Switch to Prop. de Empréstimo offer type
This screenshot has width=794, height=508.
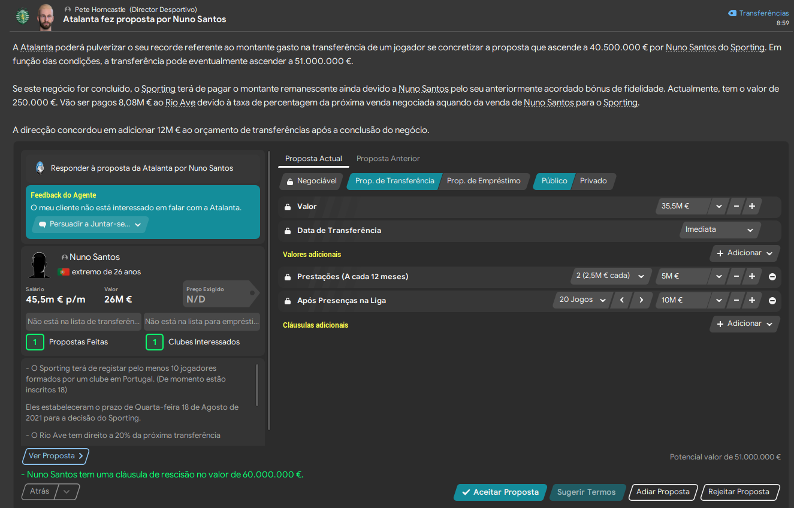(x=484, y=181)
